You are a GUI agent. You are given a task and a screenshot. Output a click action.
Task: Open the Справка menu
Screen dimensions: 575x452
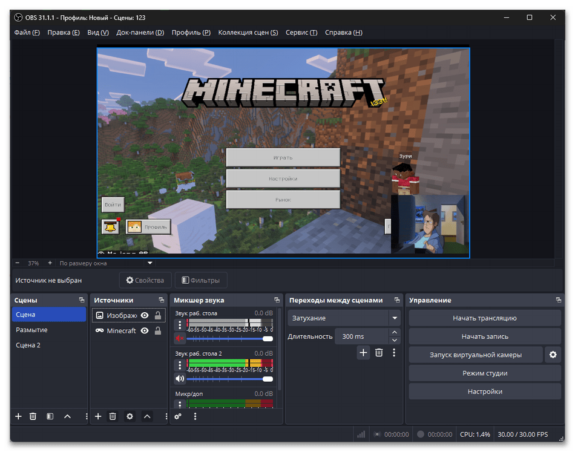(344, 32)
